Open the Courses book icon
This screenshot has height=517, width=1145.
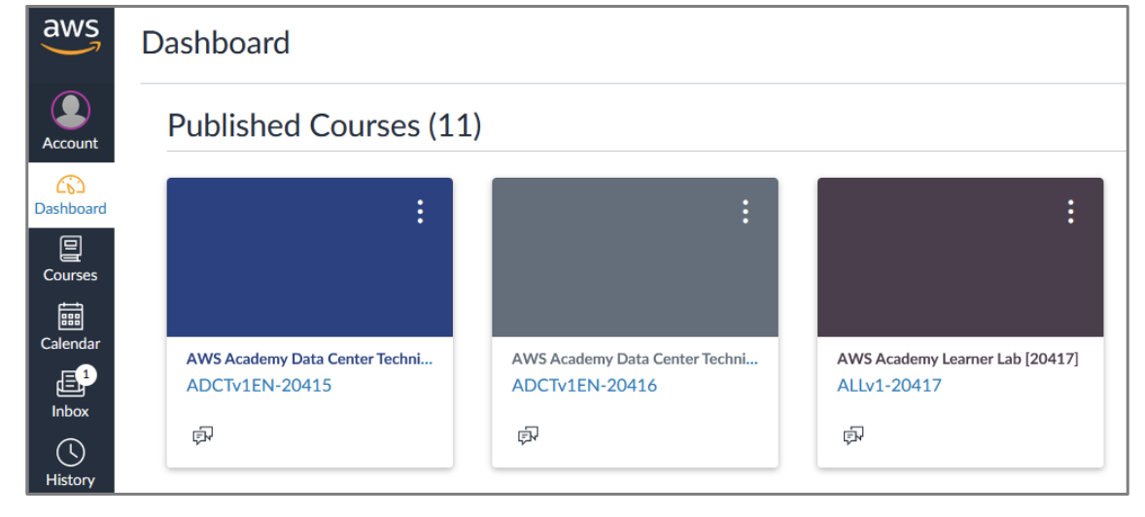tap(71, 250)
